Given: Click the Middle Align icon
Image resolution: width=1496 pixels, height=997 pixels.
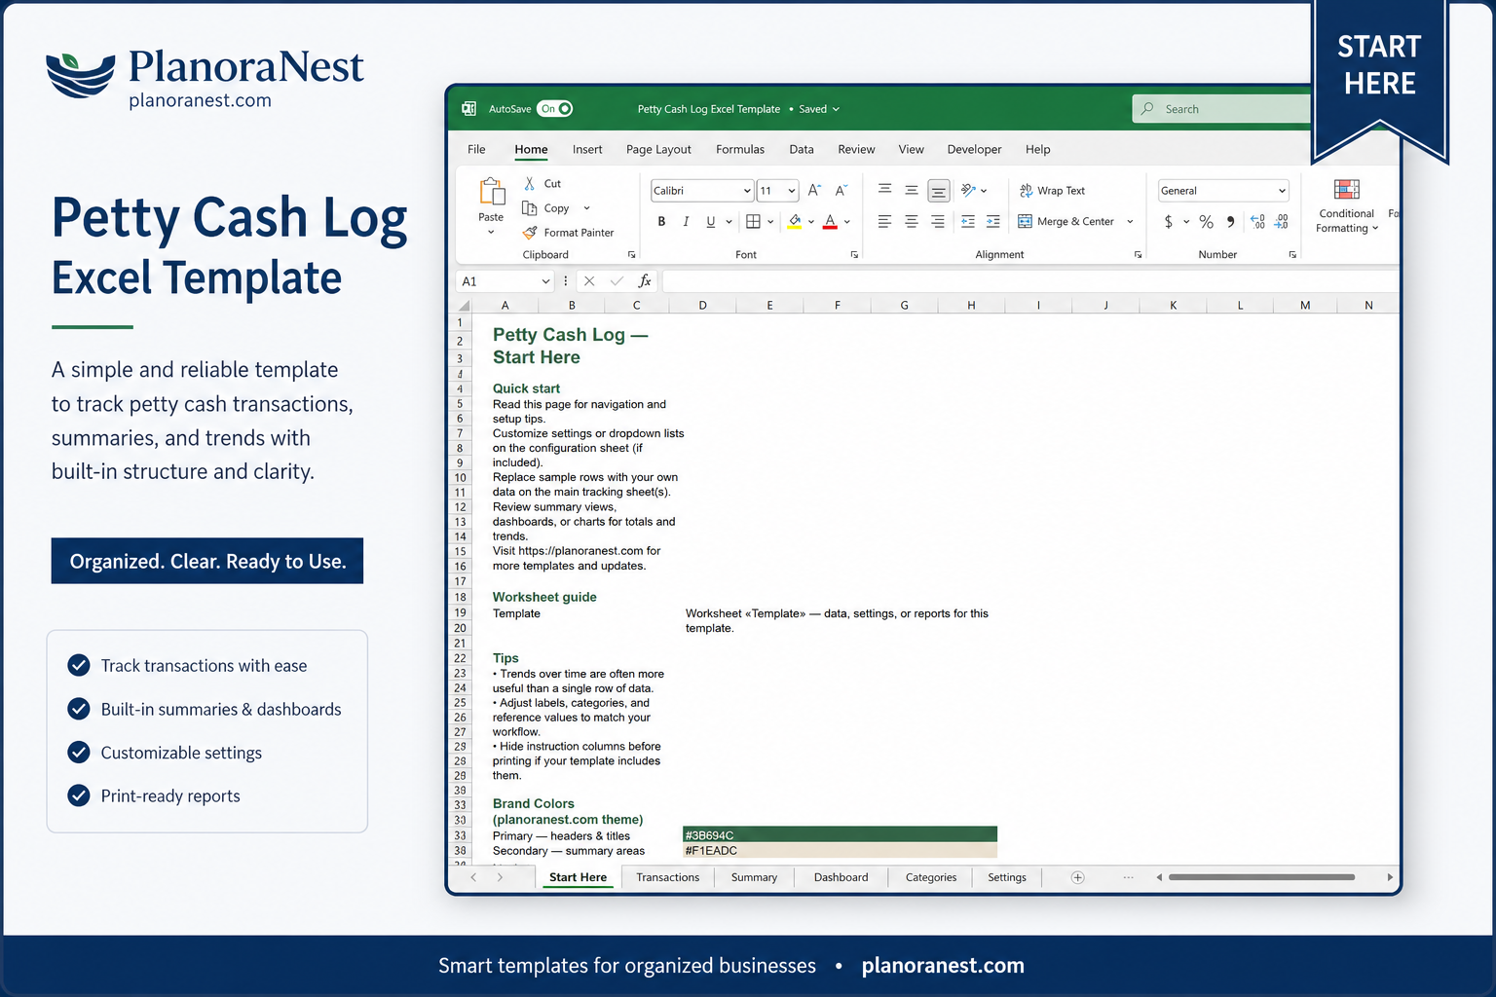Looking at the screenshot, I should click(912, 190).
